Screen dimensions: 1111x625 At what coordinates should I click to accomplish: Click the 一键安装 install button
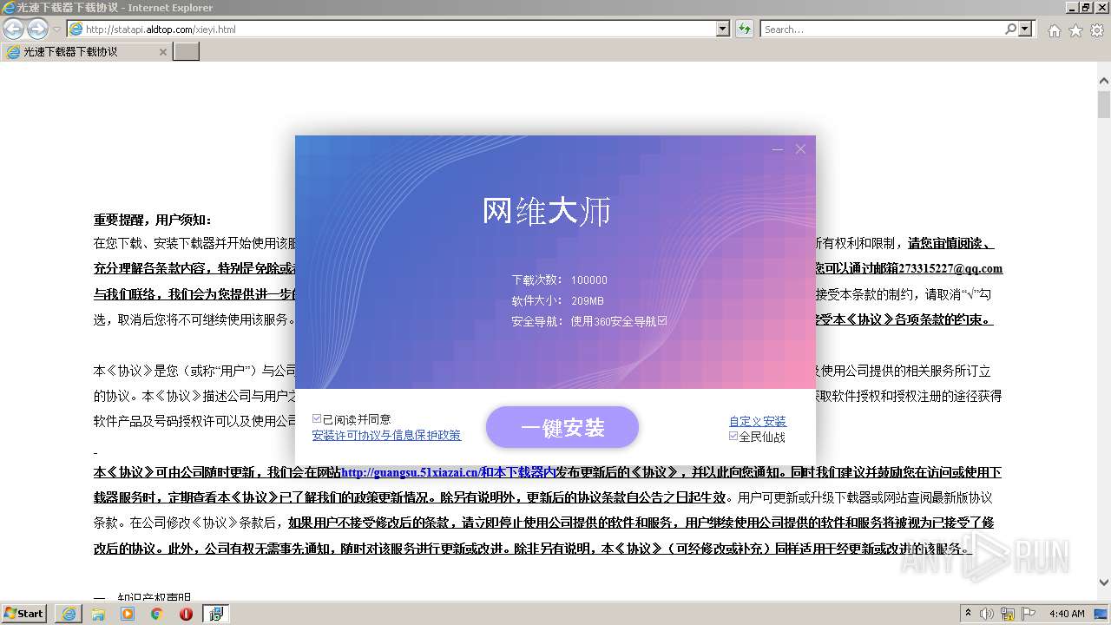point(562,427)
